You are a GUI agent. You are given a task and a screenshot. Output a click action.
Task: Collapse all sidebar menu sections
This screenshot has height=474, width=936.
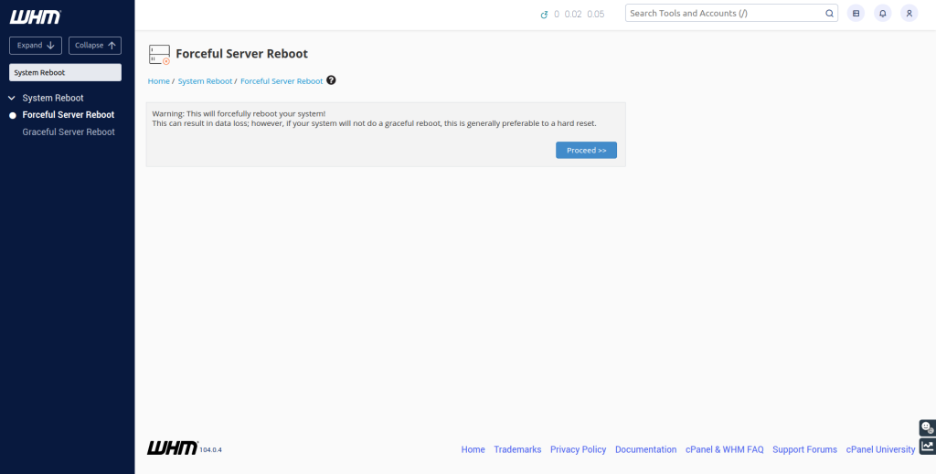pos(95,46)
